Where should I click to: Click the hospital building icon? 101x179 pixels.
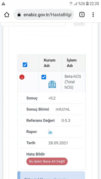pyautogui.click(x=52, y=84)
